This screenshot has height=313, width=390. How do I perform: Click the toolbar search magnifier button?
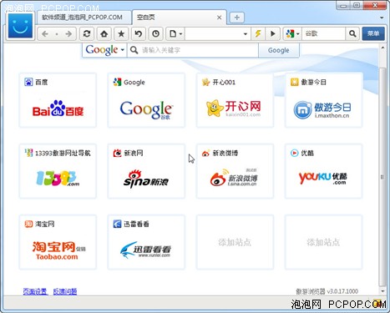[352, 34]
